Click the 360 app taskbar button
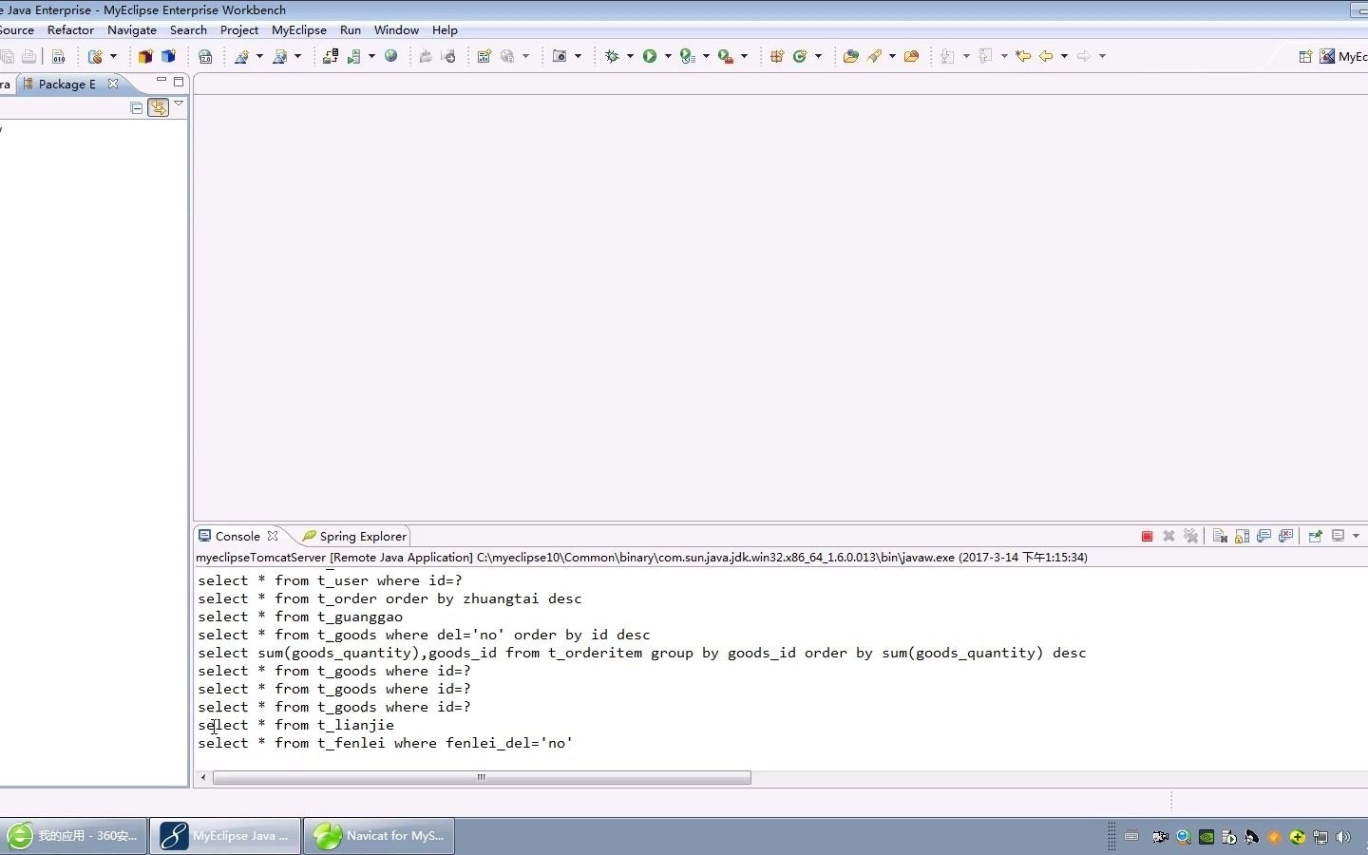 pos(73,836)
